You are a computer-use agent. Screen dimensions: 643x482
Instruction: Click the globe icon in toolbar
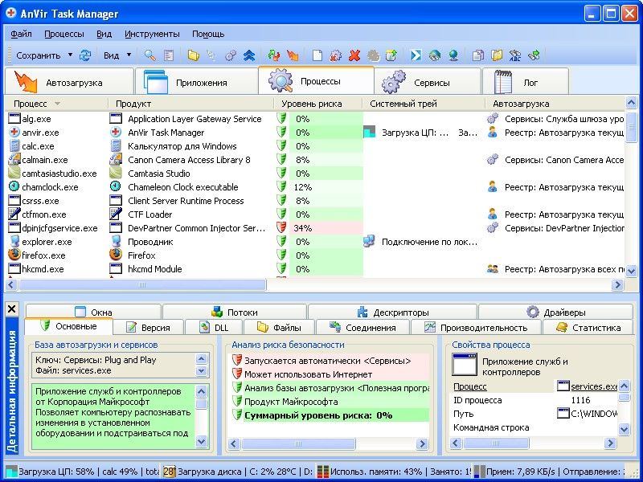pyautogui.click(x=453, y=55)
